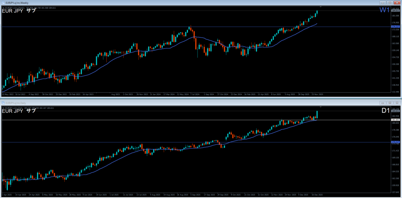Screen dimensions: 402x198
Task: Click the Daily chart window document icon
Action: pyautogui.click(x=3, y=103)
